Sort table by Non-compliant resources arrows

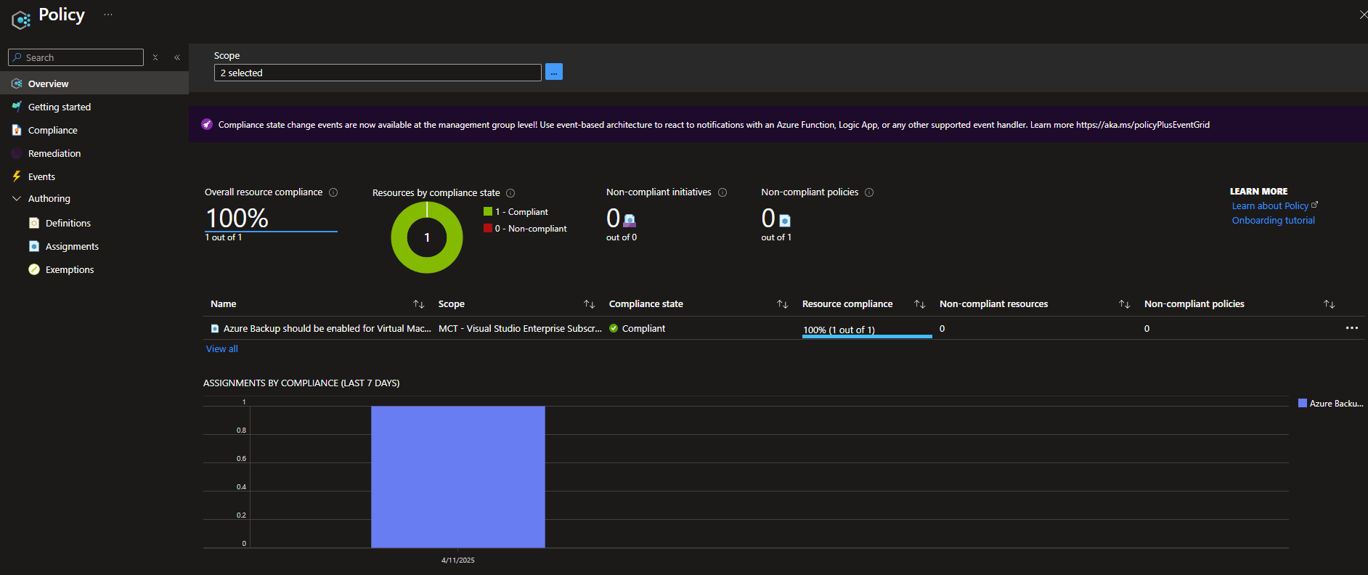[x=1125, y=304]
